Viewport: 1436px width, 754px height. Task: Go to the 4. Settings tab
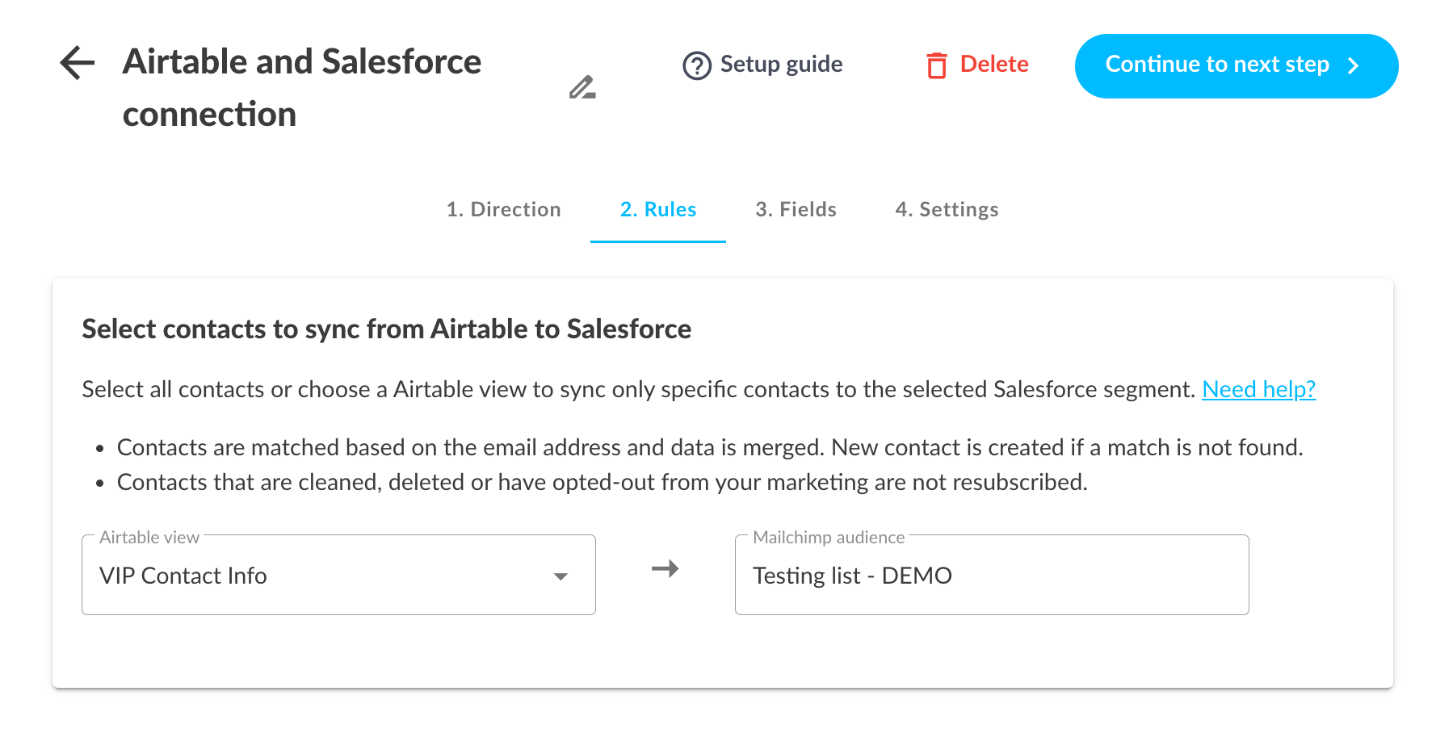pos(947,210)
